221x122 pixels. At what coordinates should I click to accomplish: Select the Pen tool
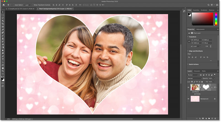pyautogui.click(x=3, y=56)
